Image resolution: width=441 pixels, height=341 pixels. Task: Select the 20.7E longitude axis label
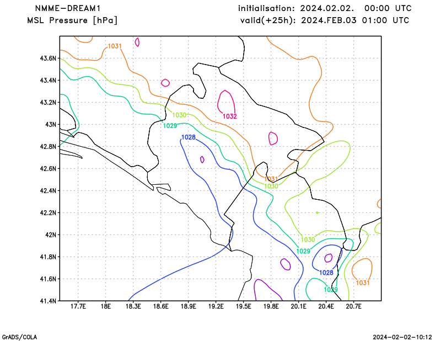click(353, 306)
